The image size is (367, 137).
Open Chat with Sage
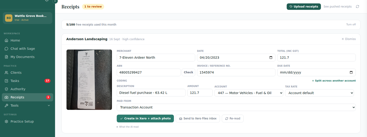pos(27,49)
